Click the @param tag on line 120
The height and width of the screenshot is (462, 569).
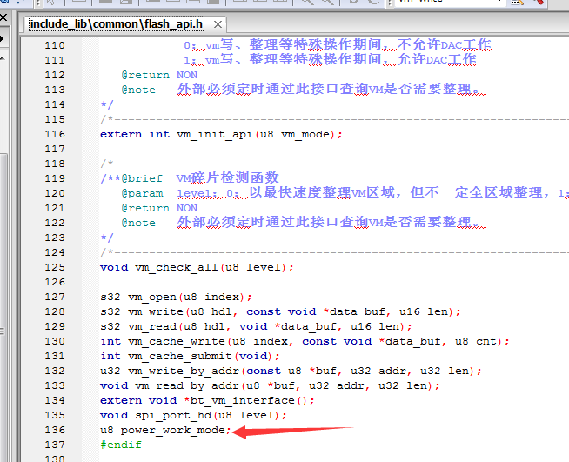coord(142,193)
